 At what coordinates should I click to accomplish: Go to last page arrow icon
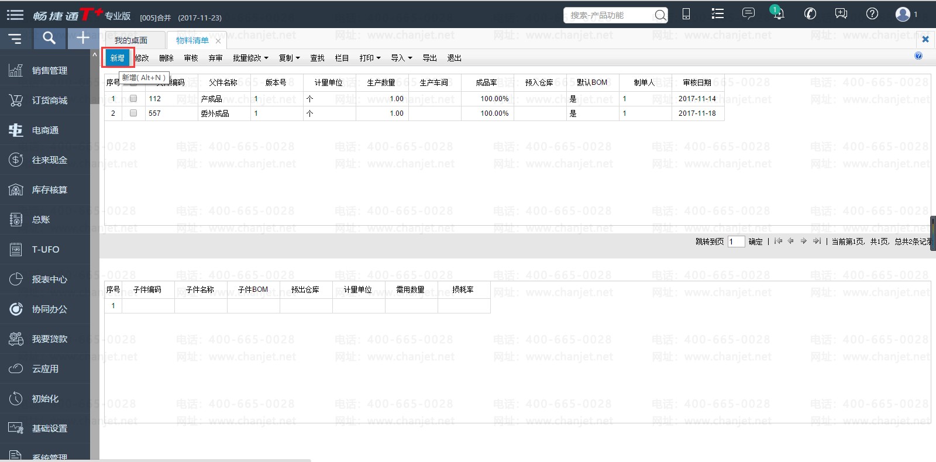817,241
